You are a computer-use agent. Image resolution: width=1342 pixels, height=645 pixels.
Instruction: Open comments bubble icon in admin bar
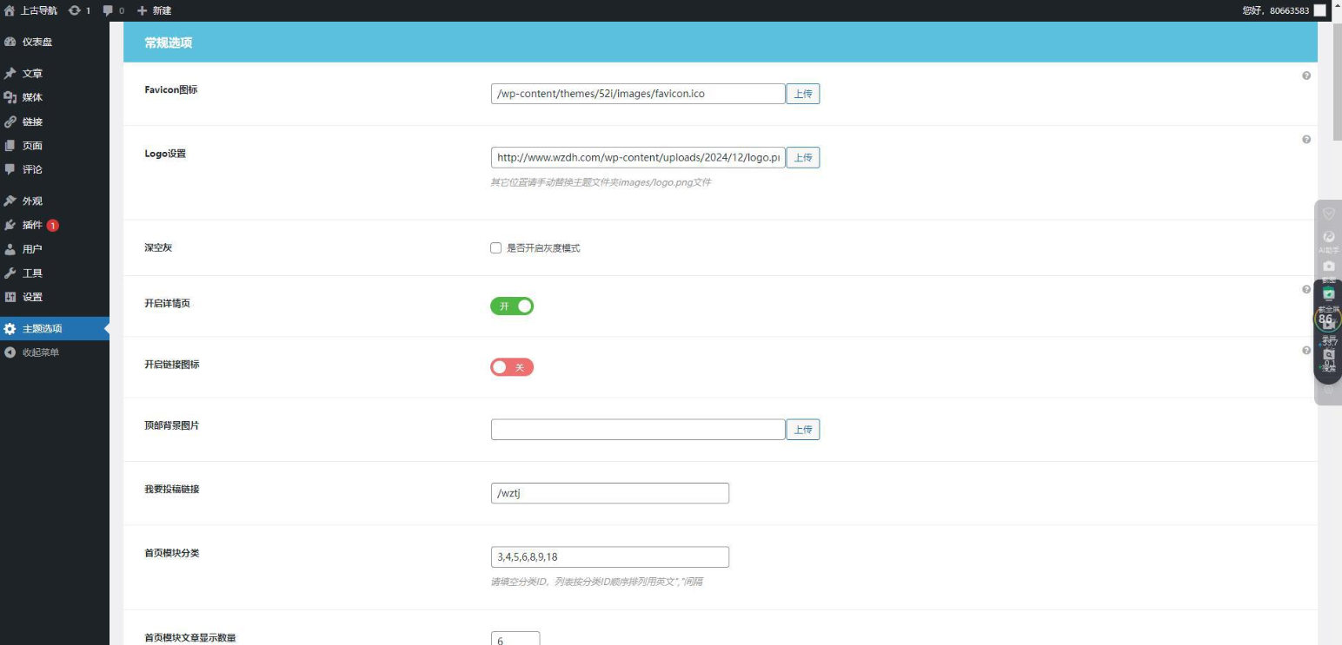(x=108, y=10)
